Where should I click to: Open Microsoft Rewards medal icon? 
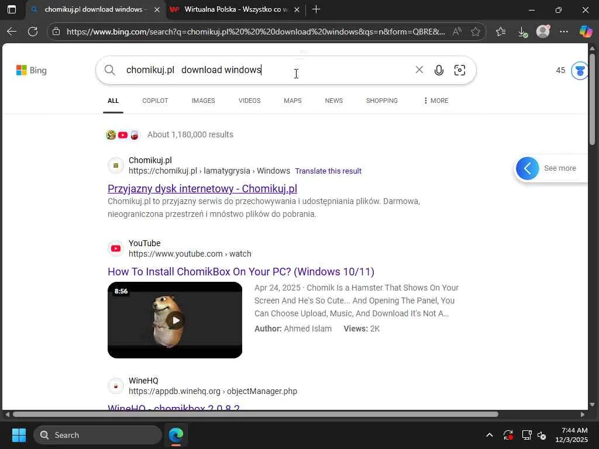[x=580, y=71]
